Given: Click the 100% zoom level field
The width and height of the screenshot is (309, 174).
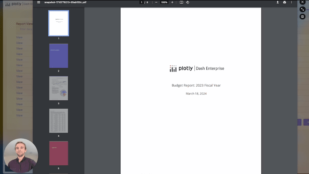Looking at the screenshot, I should [164, 2].
